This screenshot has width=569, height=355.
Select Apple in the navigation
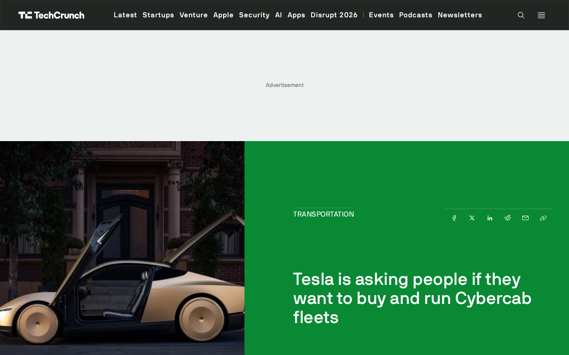pyautogui.click(x=224, y=15)
